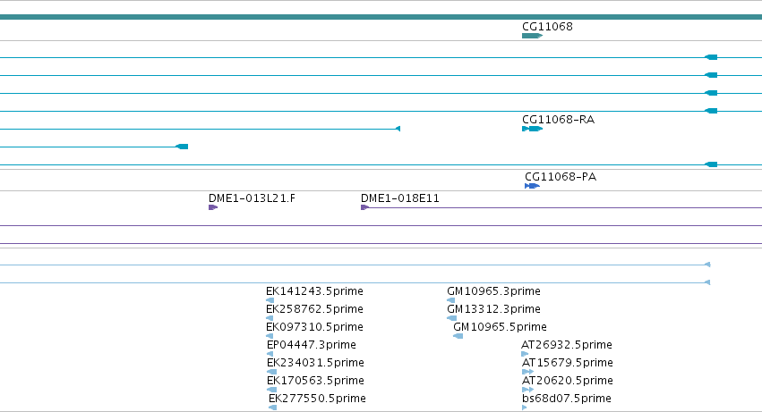Click the DME1-018E11 purple arrow glyph
Screen dimensions: 762x412
[365, 207]
